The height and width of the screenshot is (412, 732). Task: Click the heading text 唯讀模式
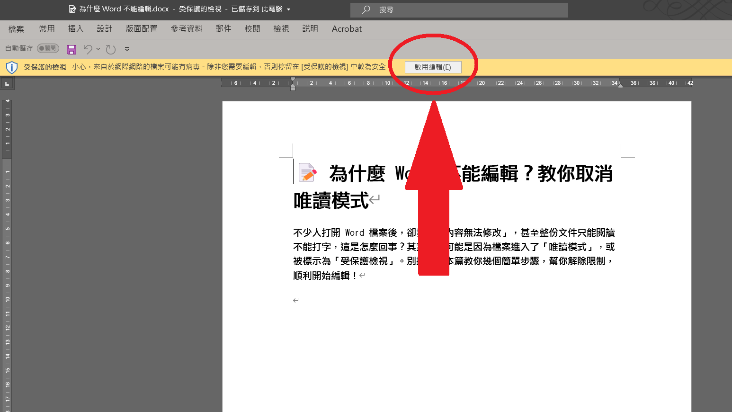click(x=331, y=201)
